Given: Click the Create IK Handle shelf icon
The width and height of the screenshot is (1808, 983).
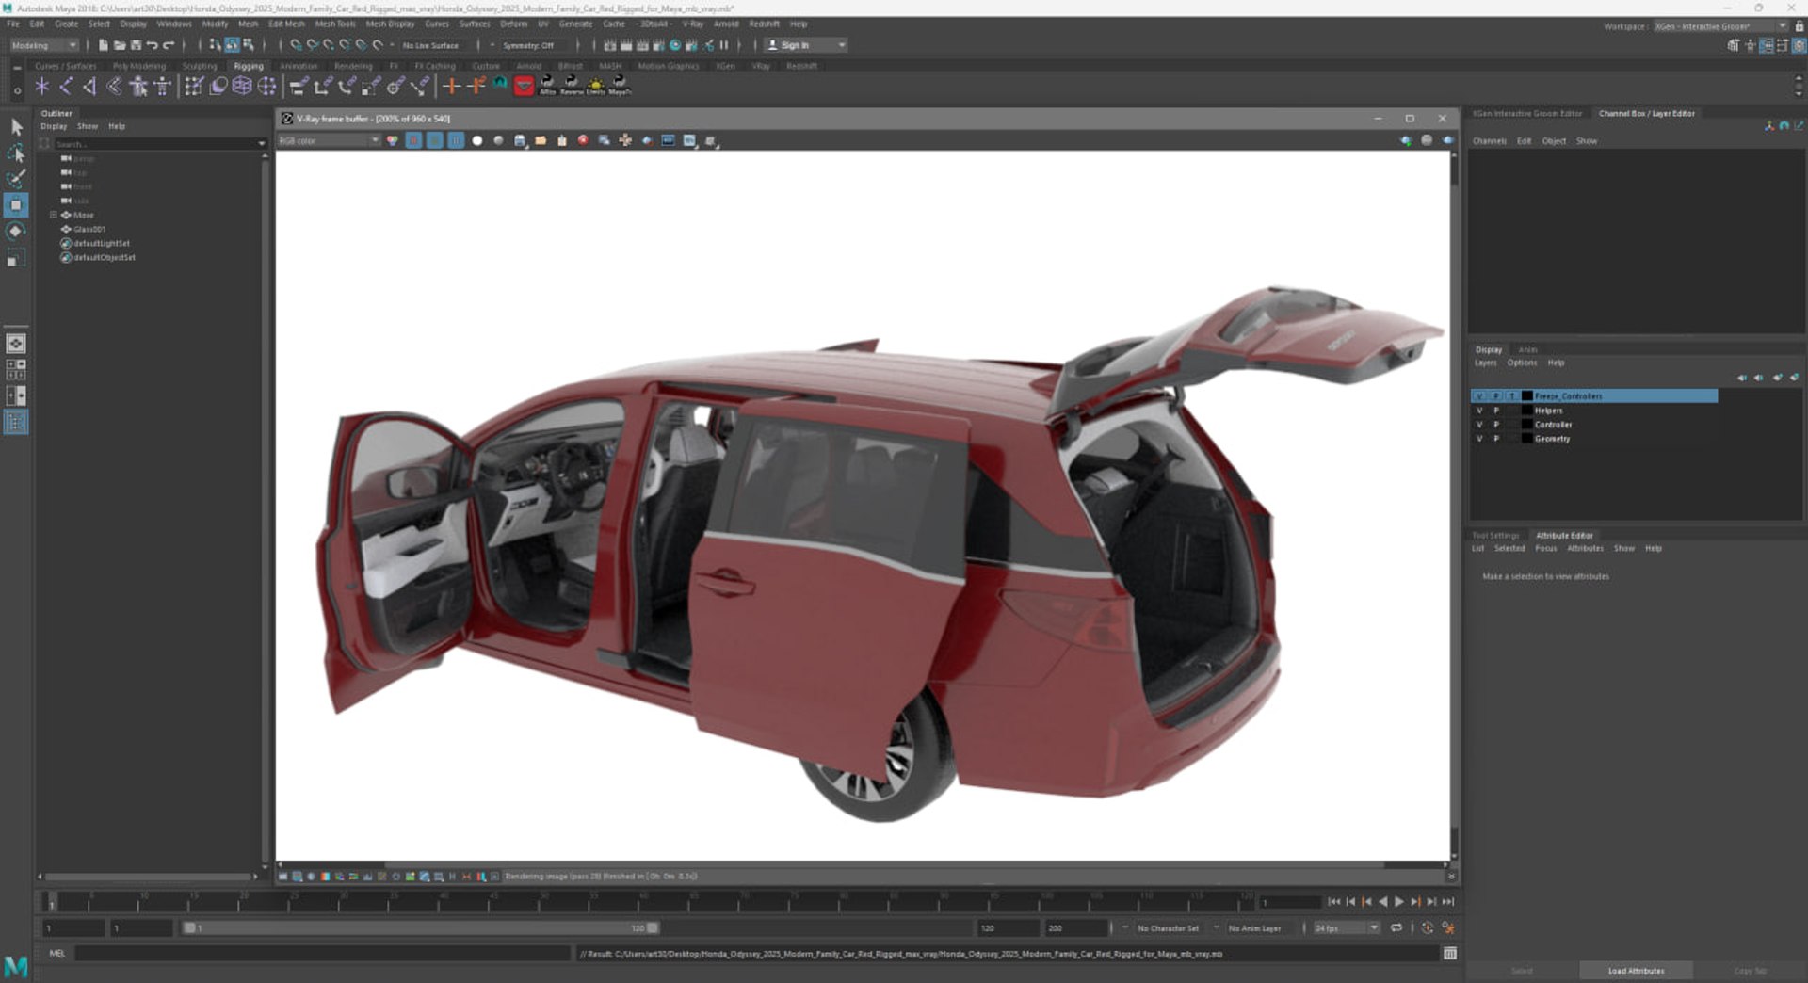Looking at the screenshot, I should pyautogui.click(x=89, y=87).
